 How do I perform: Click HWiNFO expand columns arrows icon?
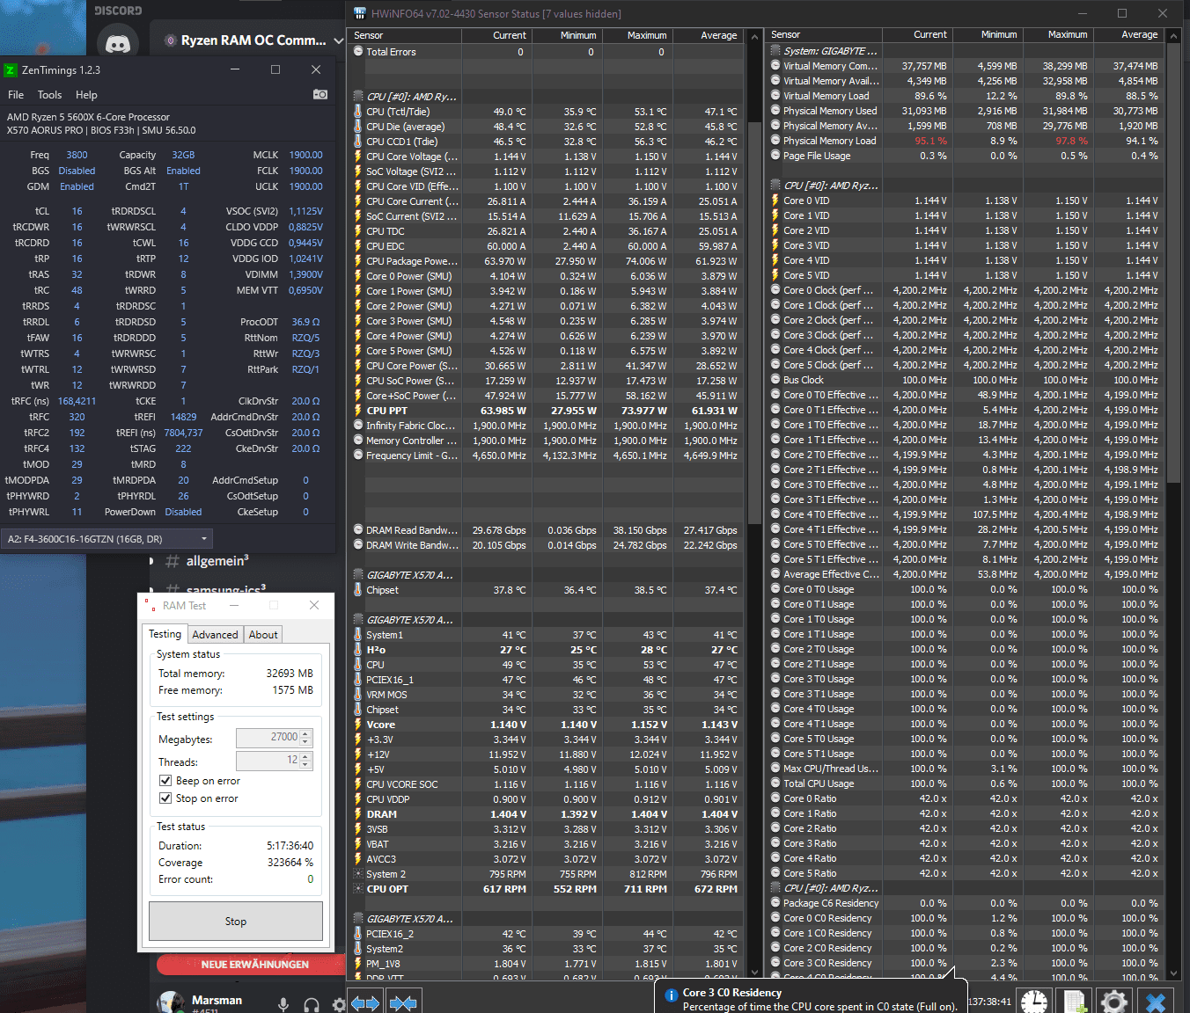[365, 1002]
